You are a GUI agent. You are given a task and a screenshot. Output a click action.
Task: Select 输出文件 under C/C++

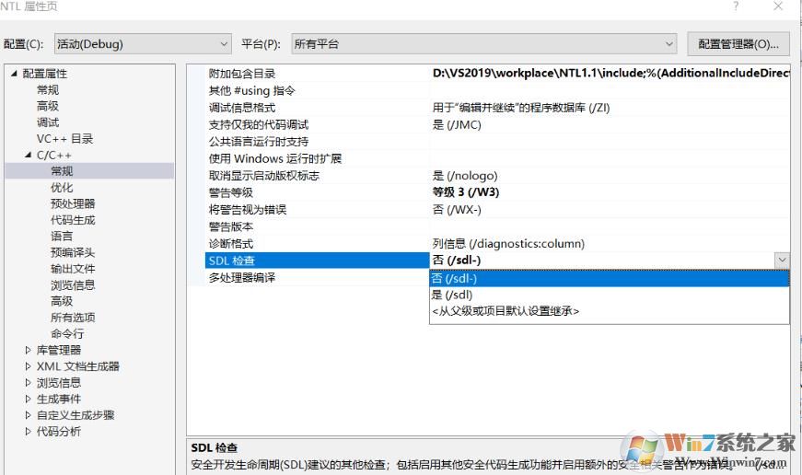tap(73, 269)
